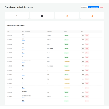This screenshot has width=109, height=109.
Task: Select the yellow stat card showing count 5
Action: coord(92,15)
